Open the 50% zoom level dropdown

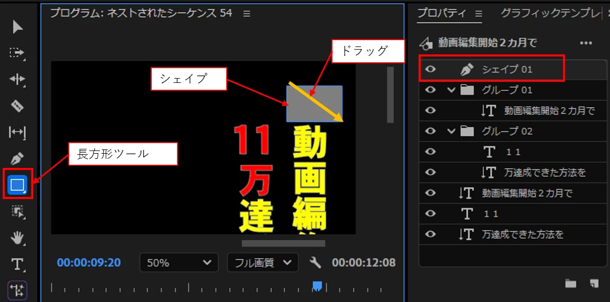[x=179, y=263]
